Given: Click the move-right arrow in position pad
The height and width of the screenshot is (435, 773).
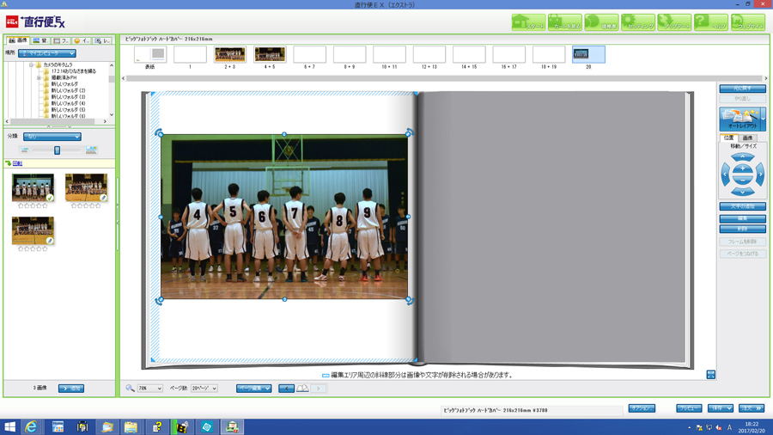Looking at the screenshot, I should coord(759,175).
